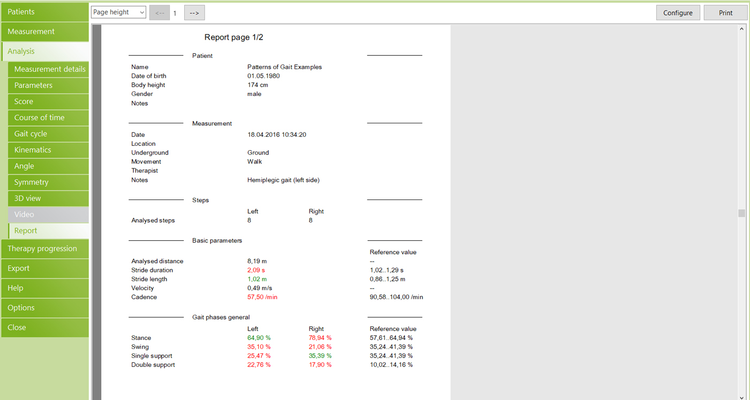
Task: Open the Symmetry view
Action: (48, 182)
